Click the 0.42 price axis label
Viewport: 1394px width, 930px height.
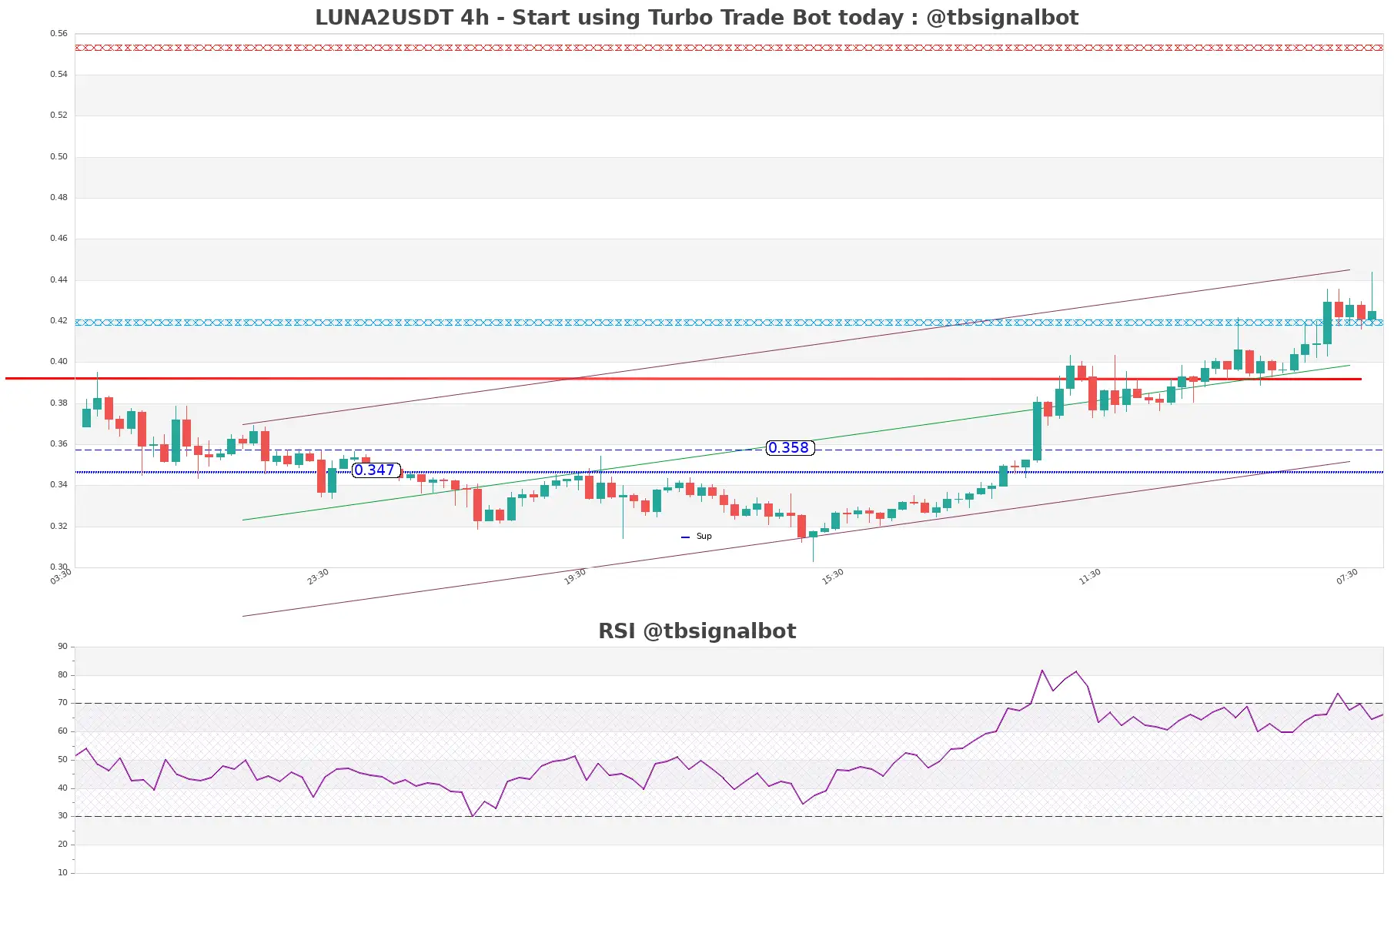59,321
